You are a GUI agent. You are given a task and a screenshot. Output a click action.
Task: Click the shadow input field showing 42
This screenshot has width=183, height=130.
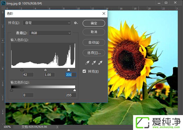tap(28, 75)
